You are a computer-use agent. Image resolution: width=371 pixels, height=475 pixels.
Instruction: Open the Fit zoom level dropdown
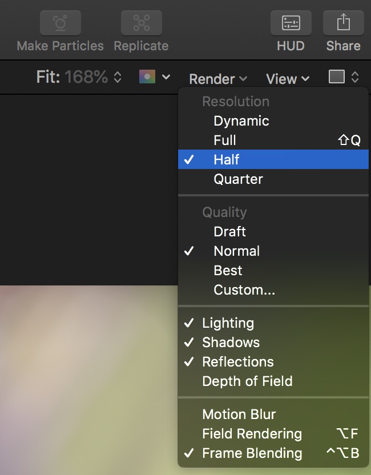coord(79,78)
